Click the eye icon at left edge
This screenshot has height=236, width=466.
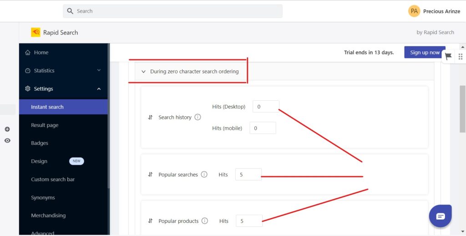(7, 141)
